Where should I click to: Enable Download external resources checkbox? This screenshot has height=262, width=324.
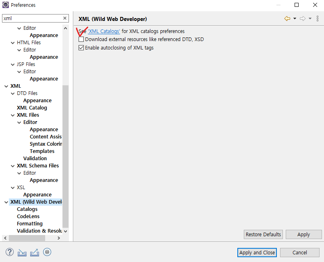click(x=81, y=39)
